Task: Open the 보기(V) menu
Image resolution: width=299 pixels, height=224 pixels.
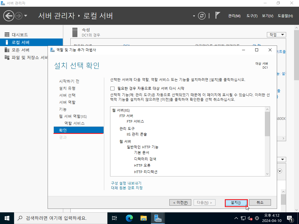Action: pyautogui.click(x=267, y=16)
